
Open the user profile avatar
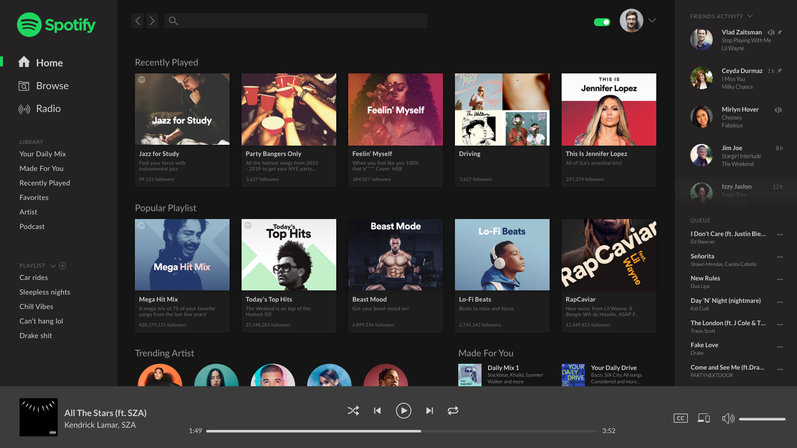(x=631, y=20)
